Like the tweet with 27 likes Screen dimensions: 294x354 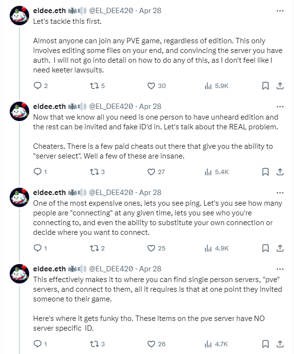[x=151, y=172]
